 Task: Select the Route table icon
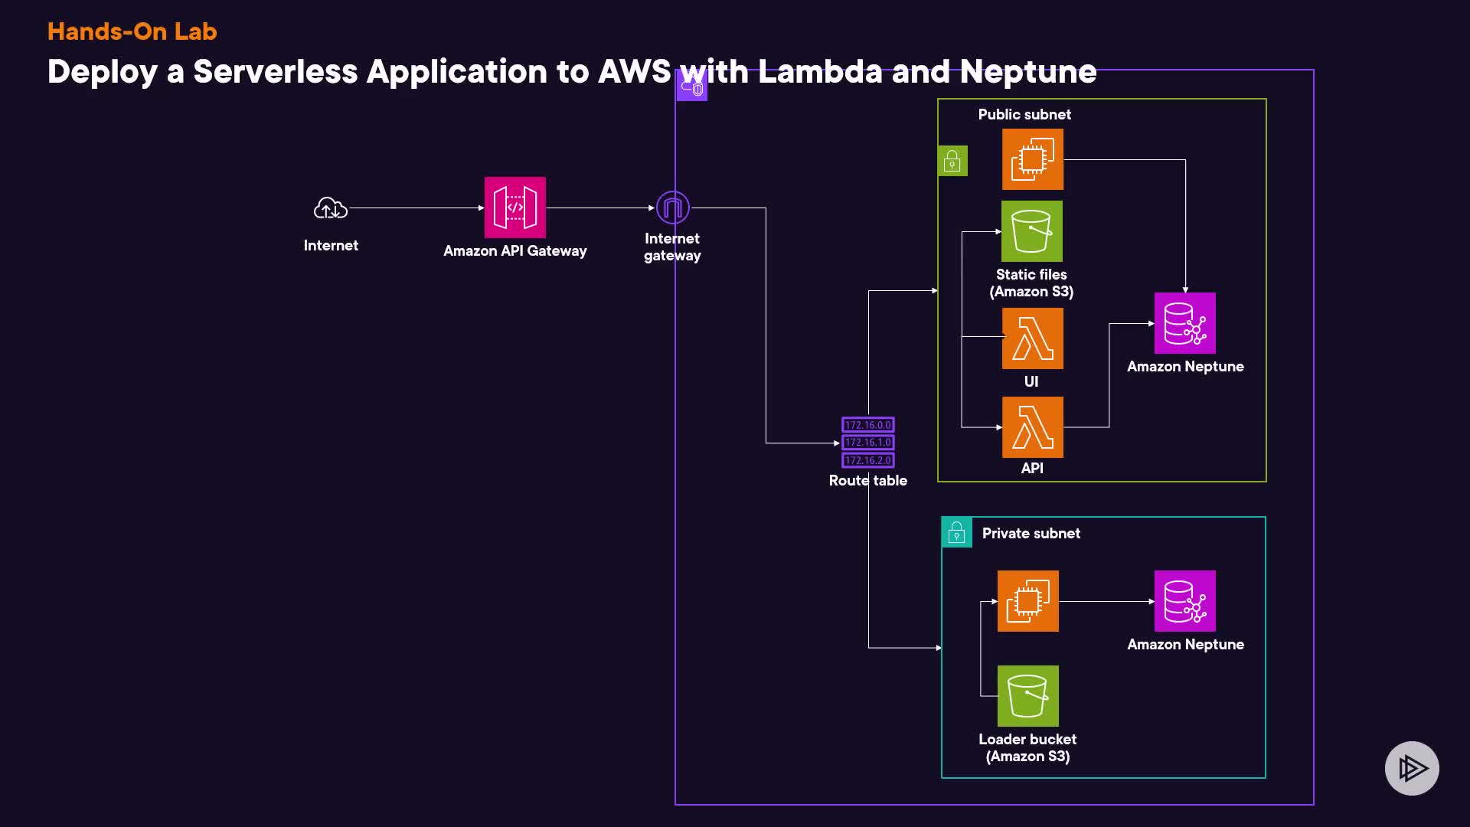click(867, 443)
